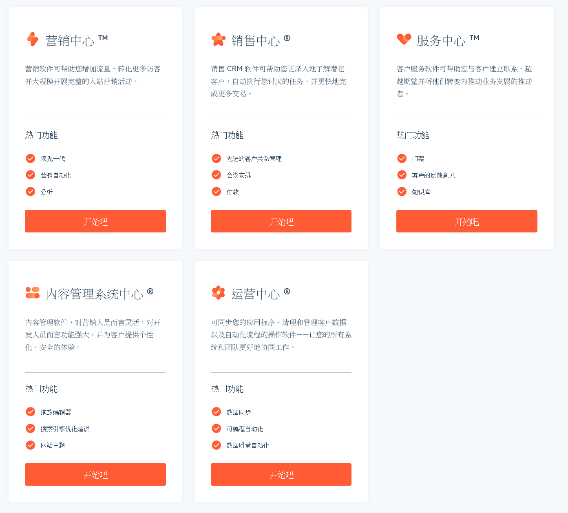Click the checkmark next to 网站主题
The image size is (568, 513).
[x=30, y=445]
